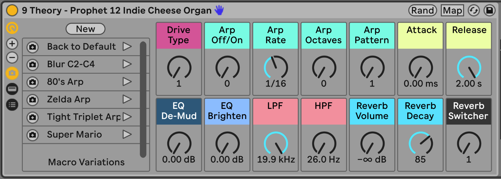Click the Arp Octaves macro knob
Viewport: 501px width, 179px height.
coord(324,67)
